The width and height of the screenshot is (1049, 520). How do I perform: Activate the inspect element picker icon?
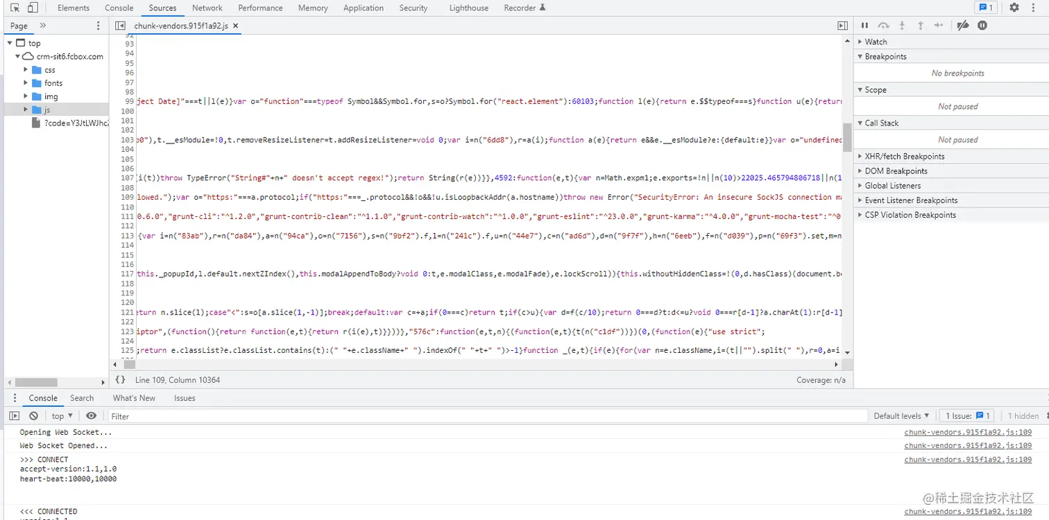[15, 8]
